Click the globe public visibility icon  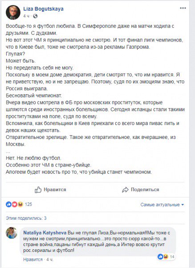35,16
